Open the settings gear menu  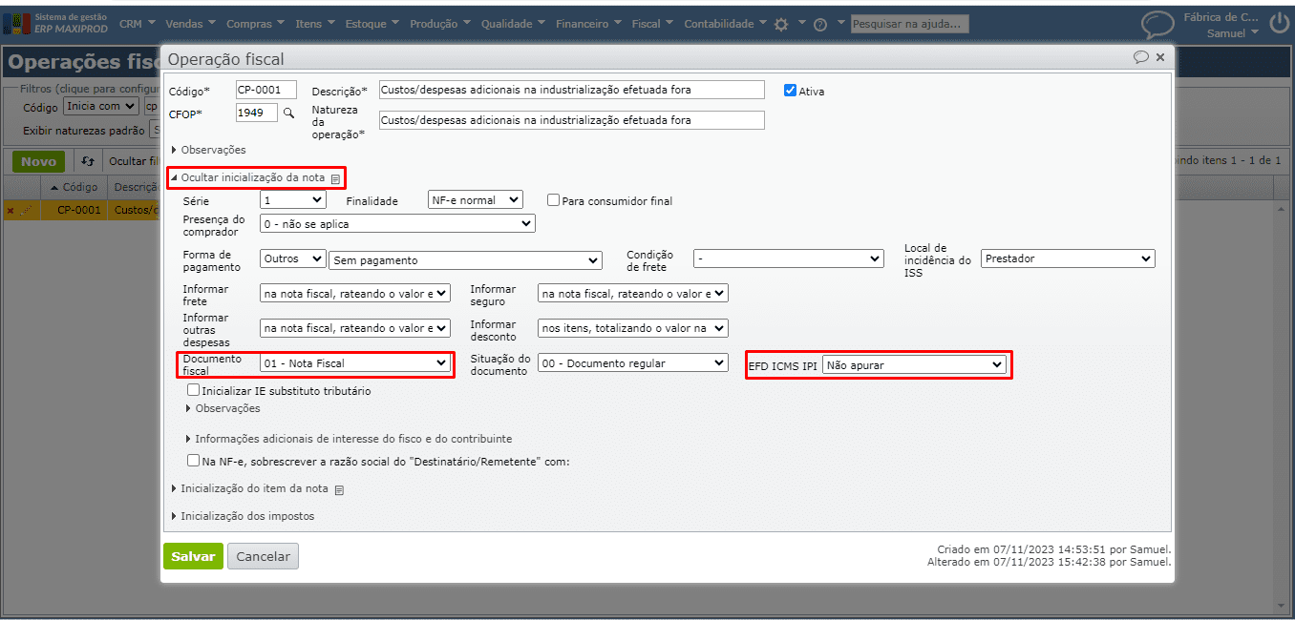tap(781, 25)
